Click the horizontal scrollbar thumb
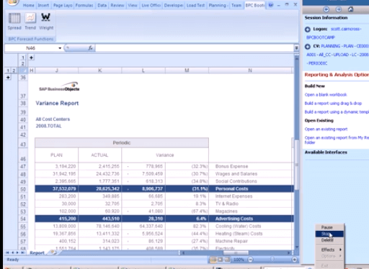The width and height of the screenshot is (369, 269). tap(236, 253)
